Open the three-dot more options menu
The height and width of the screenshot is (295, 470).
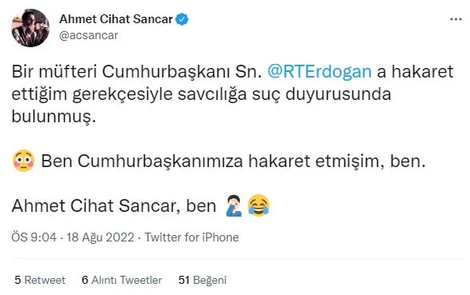point(456,19)
